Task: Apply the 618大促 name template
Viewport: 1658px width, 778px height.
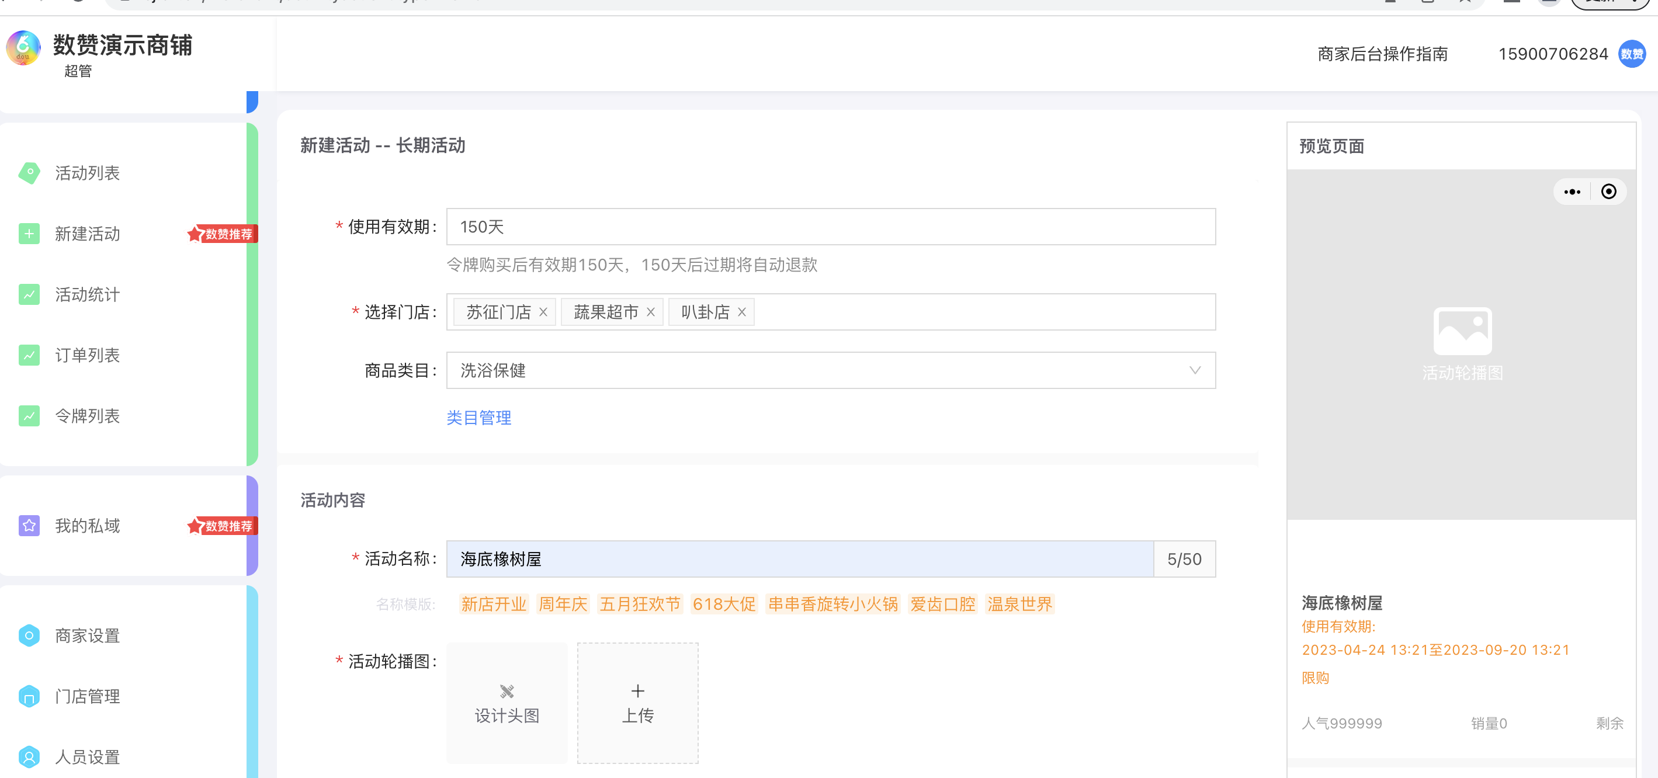Action: point(724,605)
